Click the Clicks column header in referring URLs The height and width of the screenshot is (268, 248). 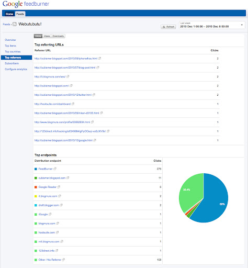pyautogui.click(x=215, y=50)
